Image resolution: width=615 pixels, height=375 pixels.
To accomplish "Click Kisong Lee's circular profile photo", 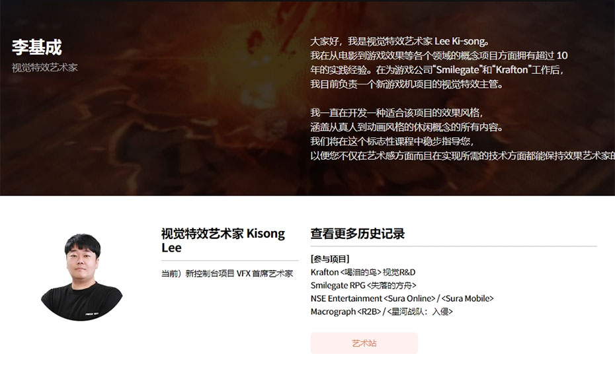I will tap(81, 277).
